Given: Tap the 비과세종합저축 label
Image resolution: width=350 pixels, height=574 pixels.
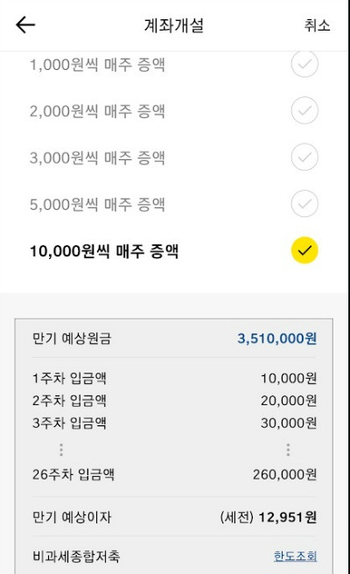Looking at the screenshot, I should 76,556.
